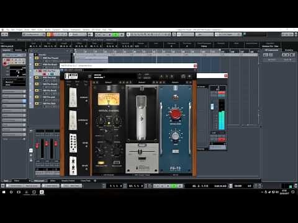Open the configuration dropdown in top toolbar
The height and width of the screenshot is (223, 298).
click(34, 35)
